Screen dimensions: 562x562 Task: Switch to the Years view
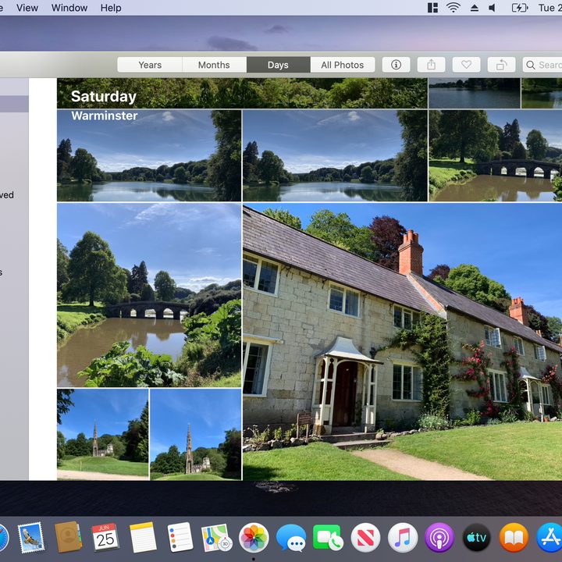(x=150, y=65)
